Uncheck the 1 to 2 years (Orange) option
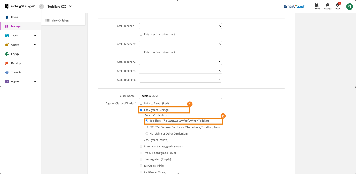This screenshot has width=356, height=174. click(141, 109)
